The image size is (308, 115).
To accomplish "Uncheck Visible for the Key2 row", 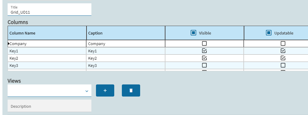I will [204, 58].
